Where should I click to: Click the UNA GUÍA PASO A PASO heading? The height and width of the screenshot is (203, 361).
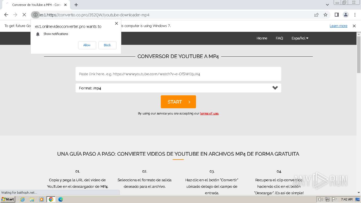178,154
